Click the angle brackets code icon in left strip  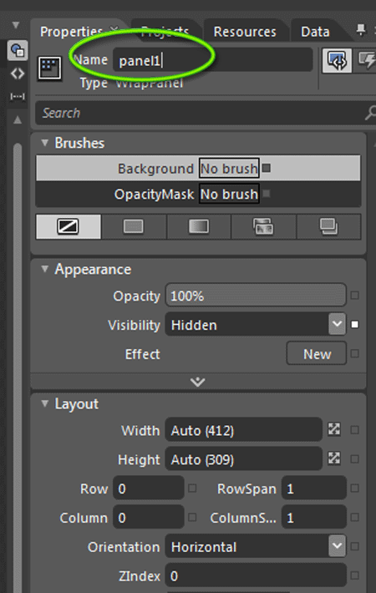(18, 73)
